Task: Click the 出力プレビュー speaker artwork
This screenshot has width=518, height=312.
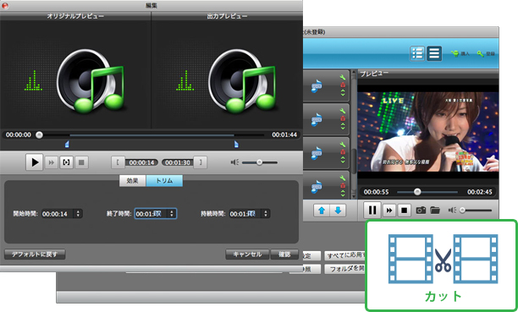Action: (x=243, y=81)
